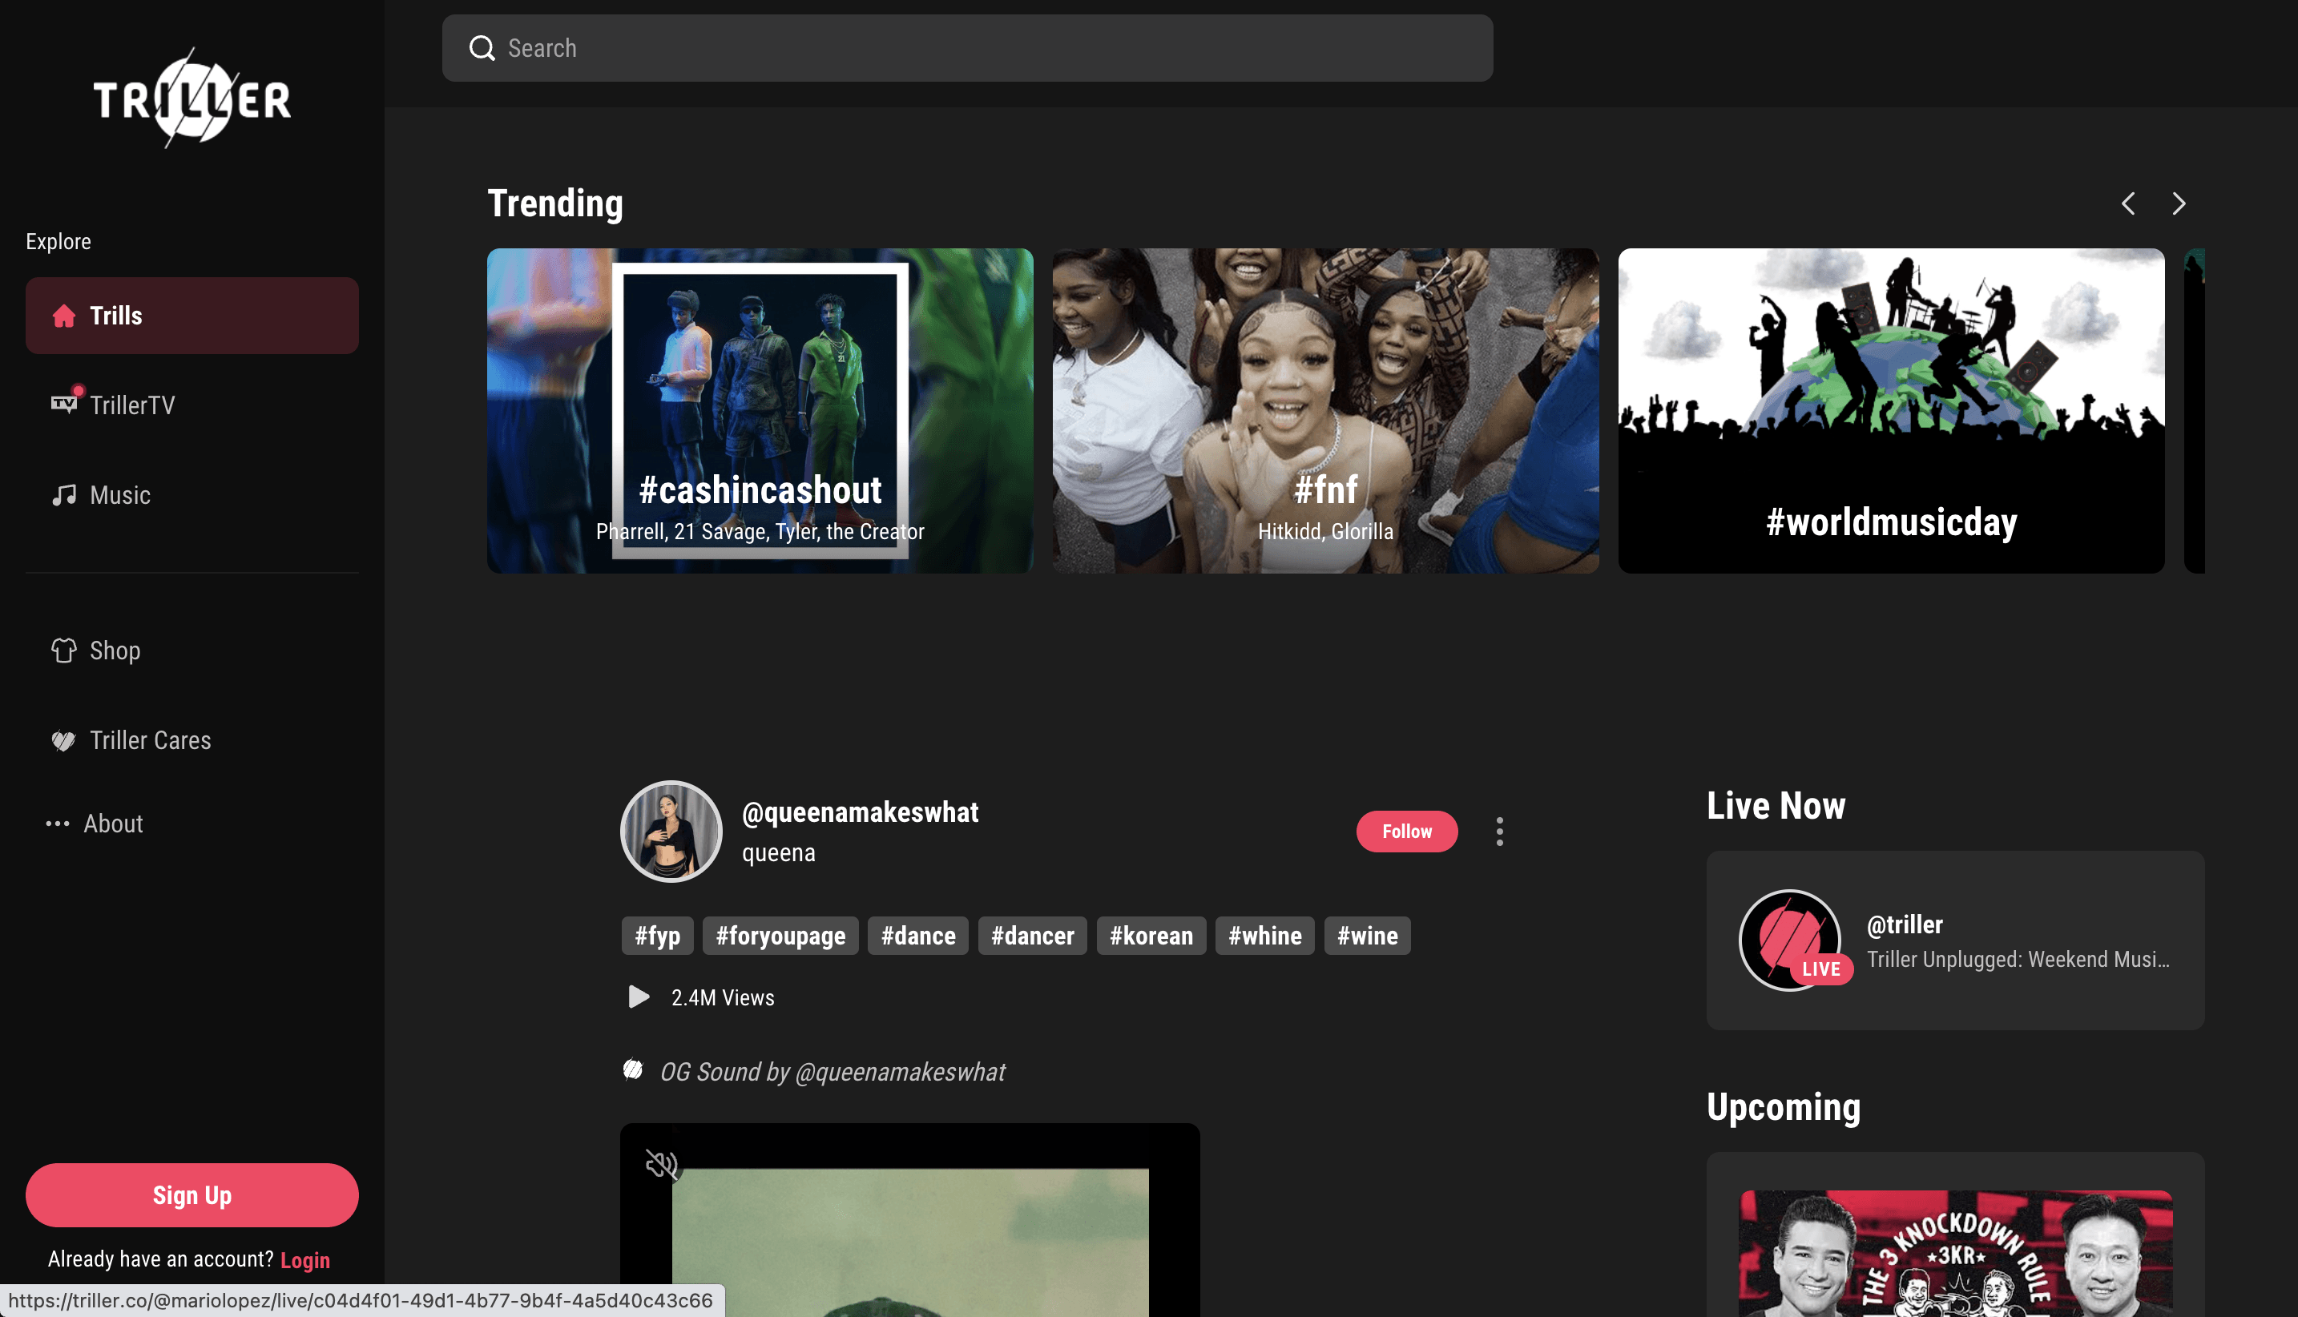The image size is (2298, 1317).
Task: Click the Triller logo
Action: (191, 98)
